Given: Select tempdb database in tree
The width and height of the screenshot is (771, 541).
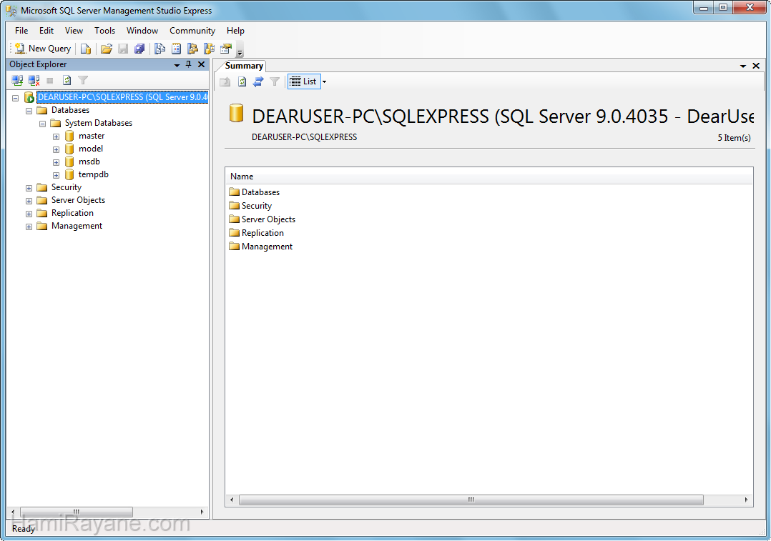Looking at the screenshot, I should (x=94, y=174).
